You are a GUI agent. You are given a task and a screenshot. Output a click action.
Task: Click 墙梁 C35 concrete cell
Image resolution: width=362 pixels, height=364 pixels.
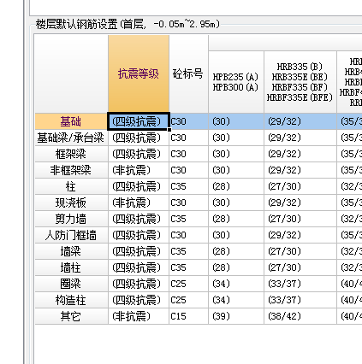(189, 251)
